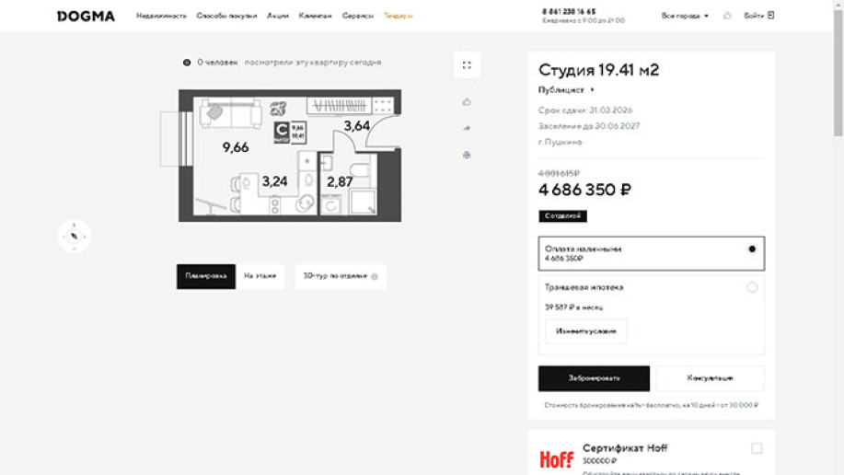Print the apartment page
This screenshot has height=475, width=844.
click(467, 155)
